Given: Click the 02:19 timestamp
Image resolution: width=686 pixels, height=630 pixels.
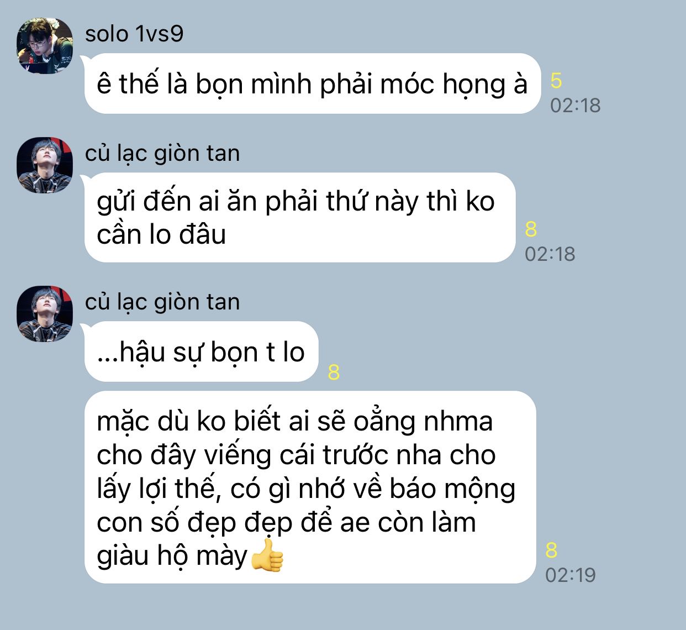Looking at the screenshot, I should [571, 575].
